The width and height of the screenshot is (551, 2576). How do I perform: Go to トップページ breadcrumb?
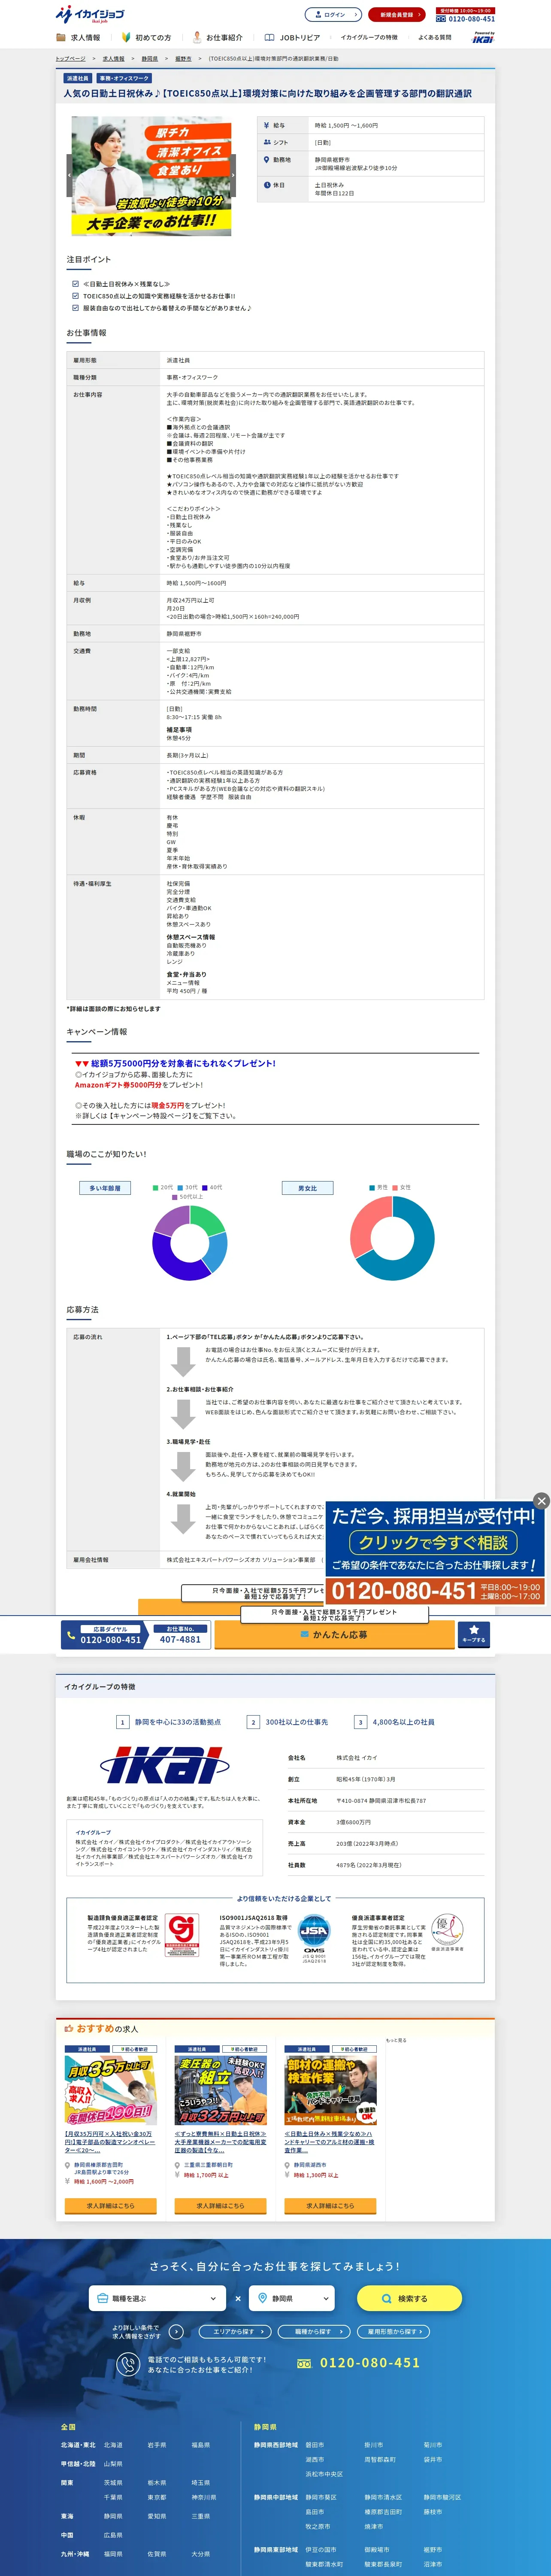[70, 59]
